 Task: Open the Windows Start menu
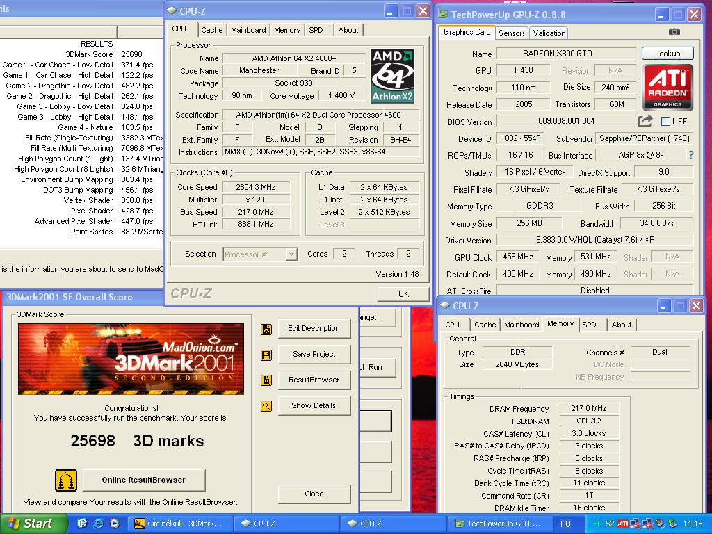pos(33,524)
